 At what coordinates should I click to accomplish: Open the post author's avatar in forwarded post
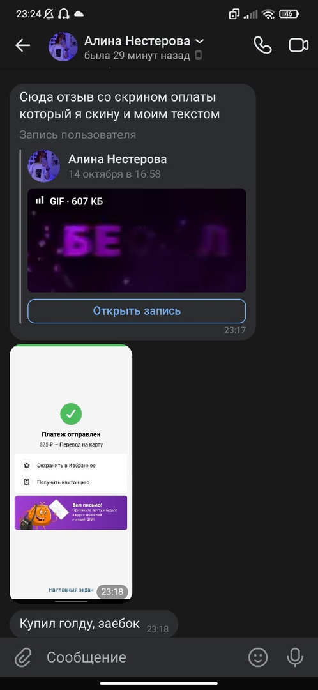(43, 166)
